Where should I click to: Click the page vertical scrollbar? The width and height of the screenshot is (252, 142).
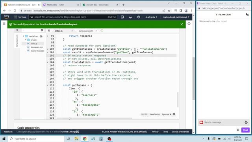click(193, 78)
